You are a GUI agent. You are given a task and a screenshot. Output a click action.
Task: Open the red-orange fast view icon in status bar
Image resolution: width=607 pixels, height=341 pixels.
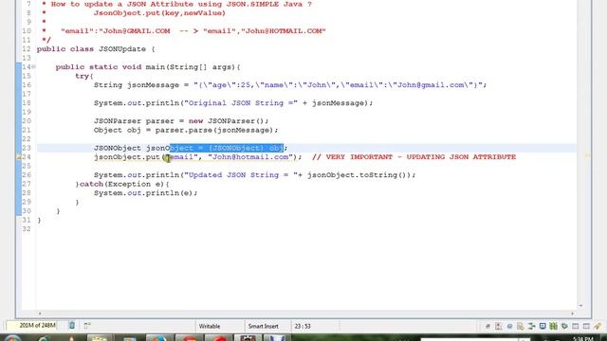coord(498,326)
